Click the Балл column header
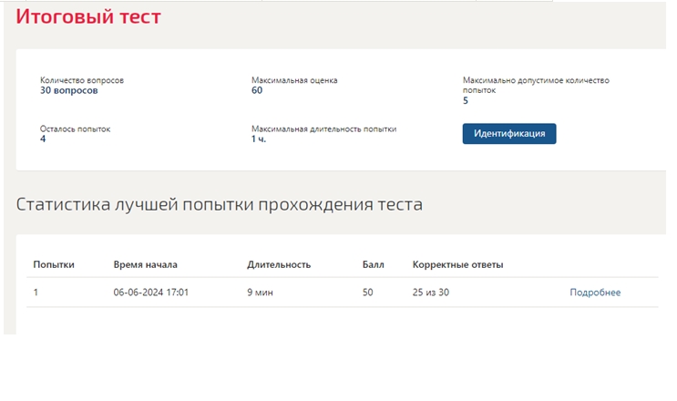Image resolution: width=677 pixels, height=401 pixels. [373, 264]
